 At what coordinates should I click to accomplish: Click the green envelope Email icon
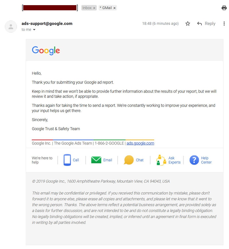click(96, 160)
